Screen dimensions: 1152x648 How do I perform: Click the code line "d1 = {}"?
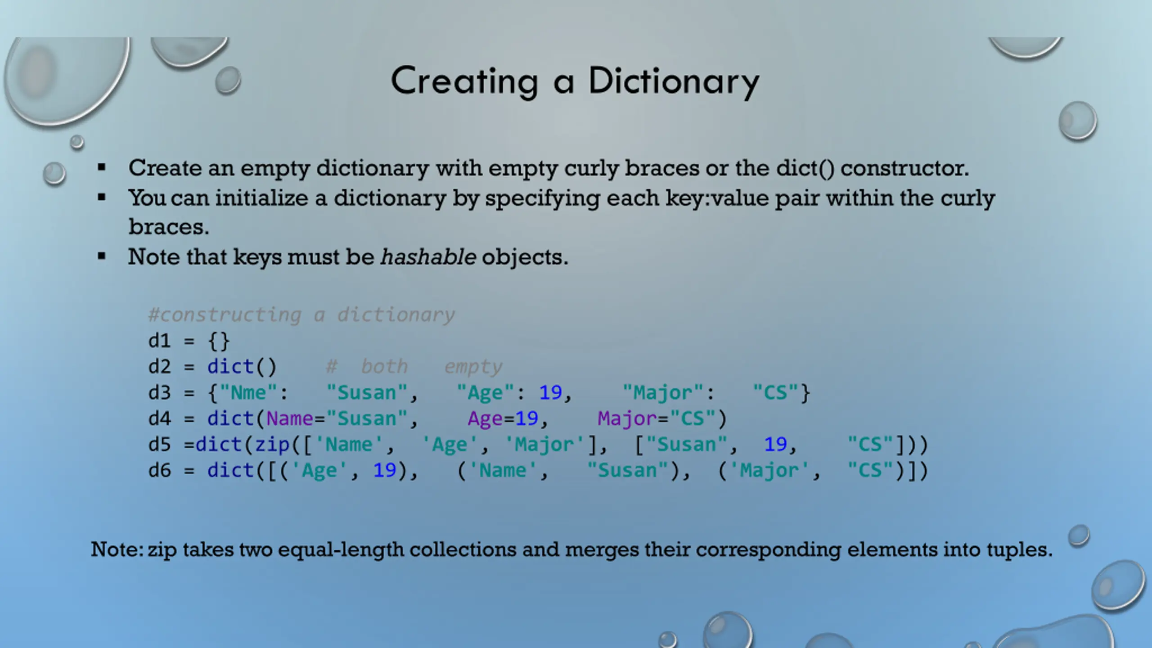click(189, 341)
